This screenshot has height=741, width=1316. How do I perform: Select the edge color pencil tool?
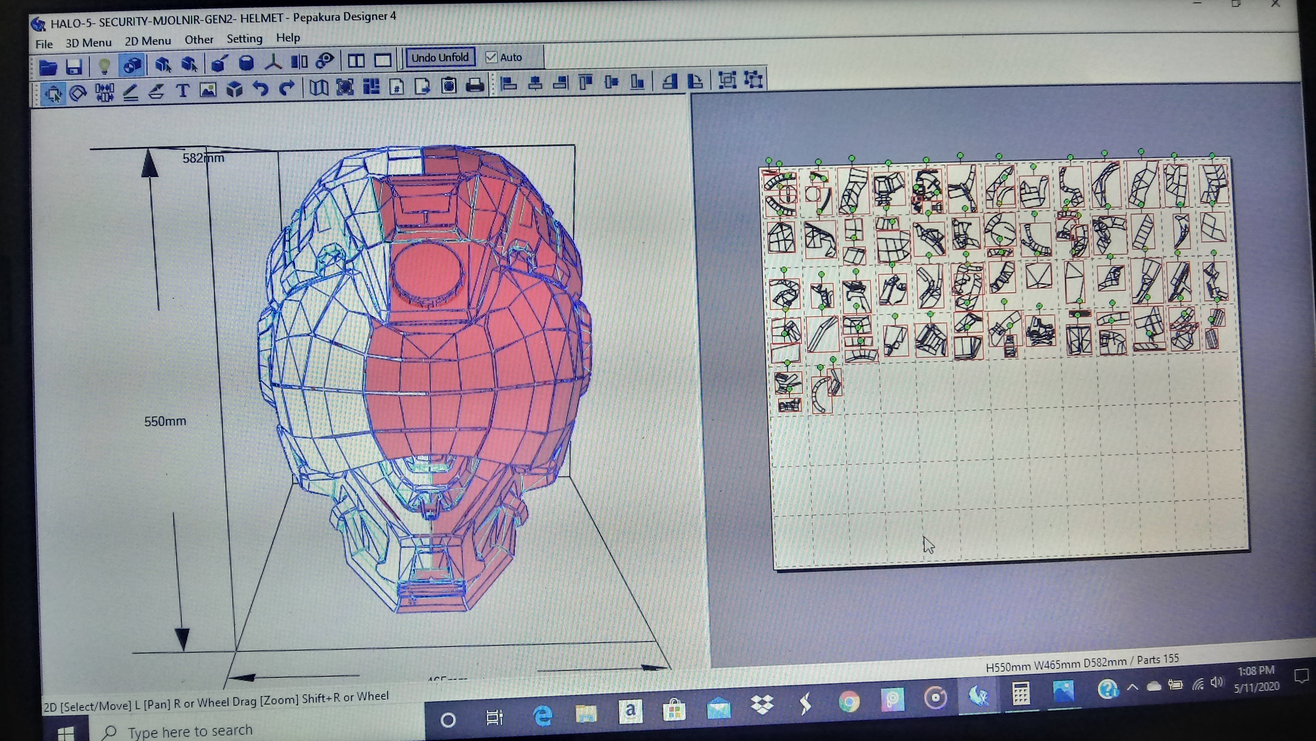(x=156, y=92)
